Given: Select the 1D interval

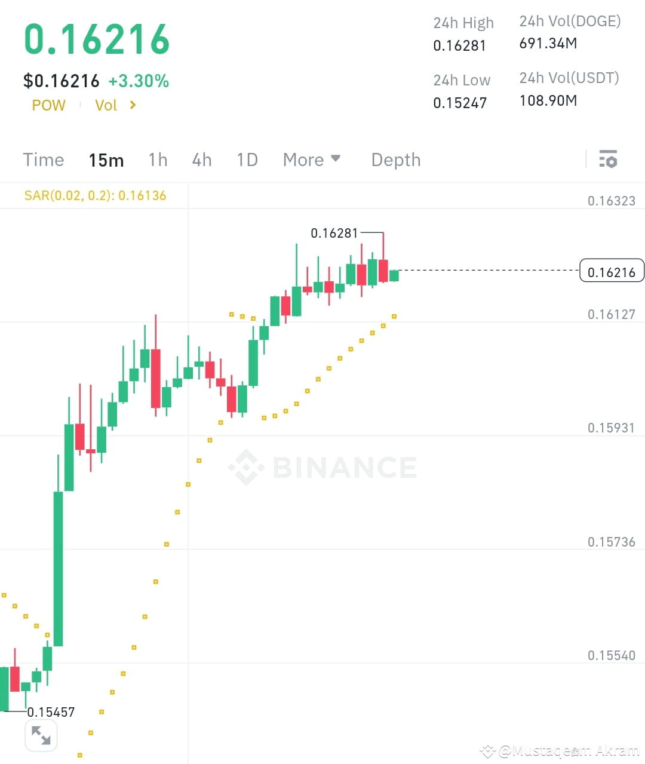Looking at the screenshot, I should coord(247,159).
